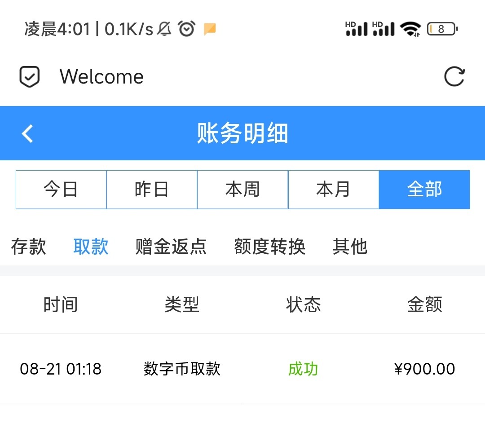Tap the Wi-Fi signal icon
Screen dimensions: 485x428
[410, 29]
